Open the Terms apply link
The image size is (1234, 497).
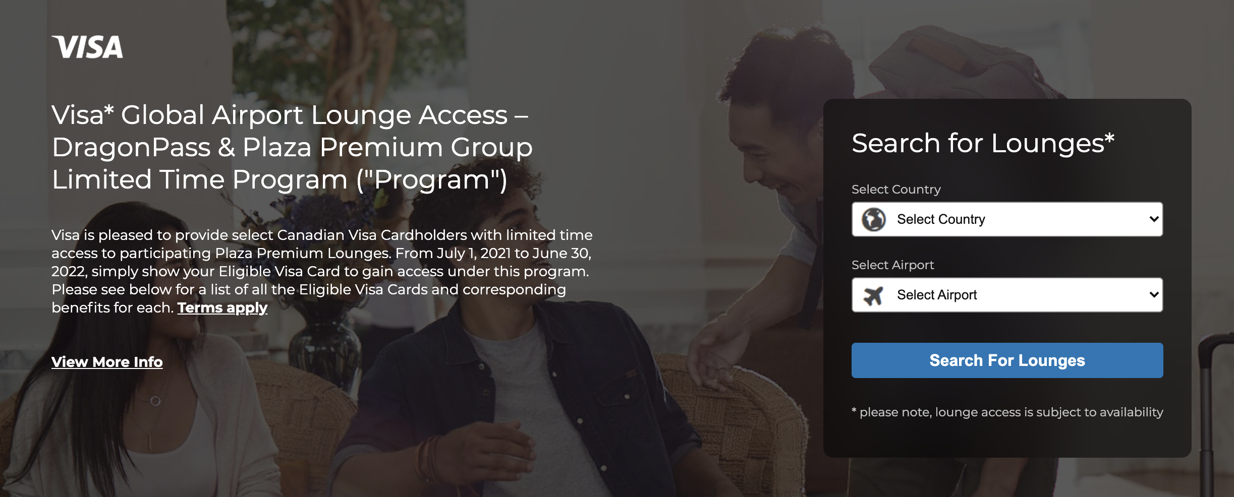tap(222, 307)
